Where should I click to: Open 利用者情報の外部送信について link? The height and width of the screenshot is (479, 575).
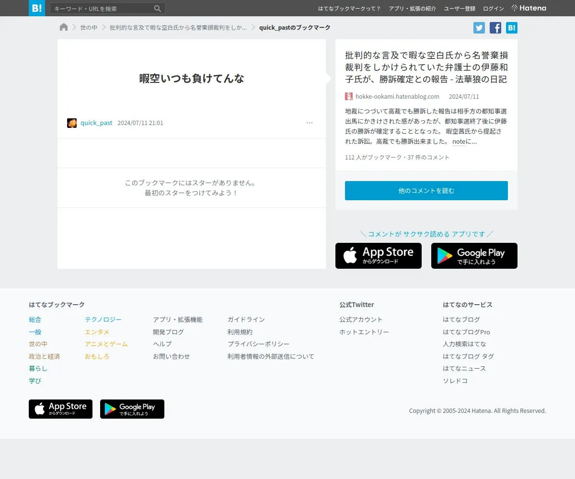point(271,356)
